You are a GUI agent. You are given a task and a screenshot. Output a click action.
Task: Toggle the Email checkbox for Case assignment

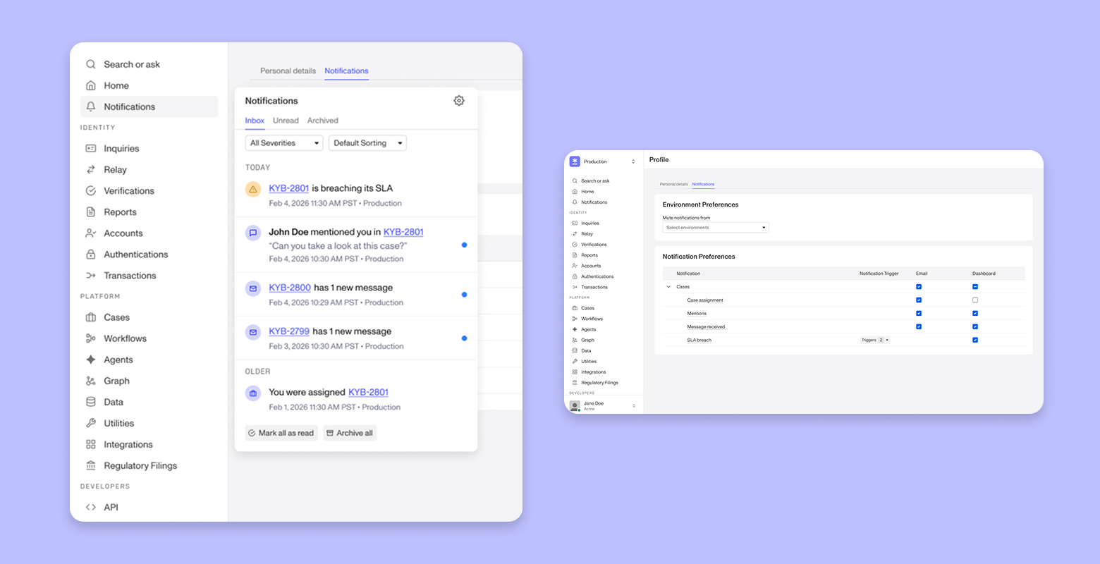tap(919, 300)
